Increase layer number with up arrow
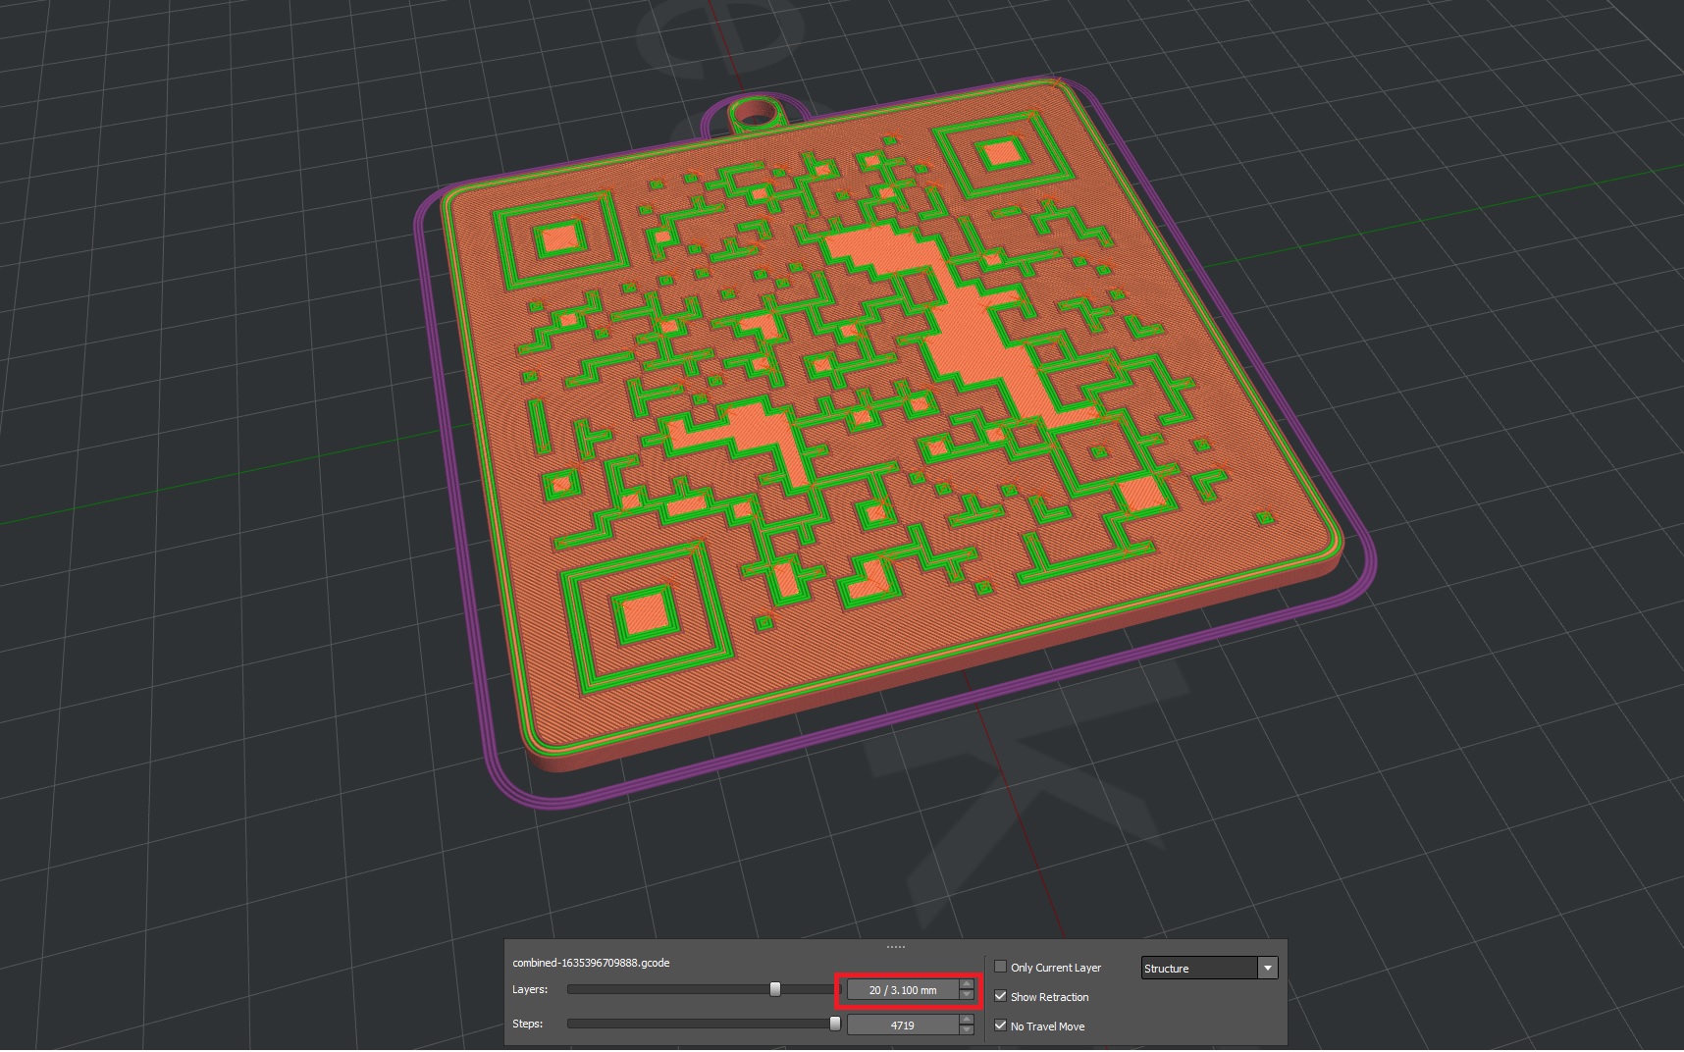This screenshot has width=1684, height=1052. click(967, 984)
